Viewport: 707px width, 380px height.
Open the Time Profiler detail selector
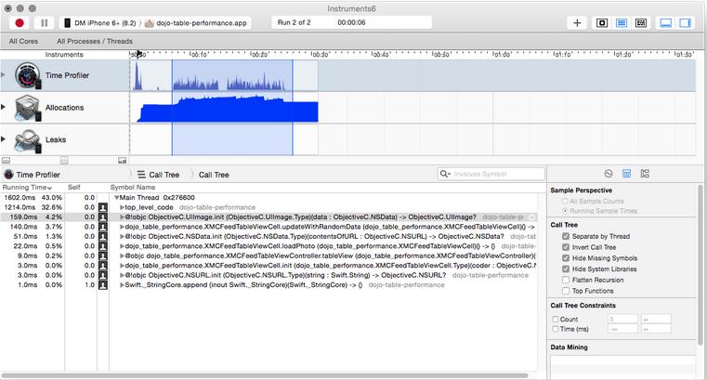coord(32,175)
